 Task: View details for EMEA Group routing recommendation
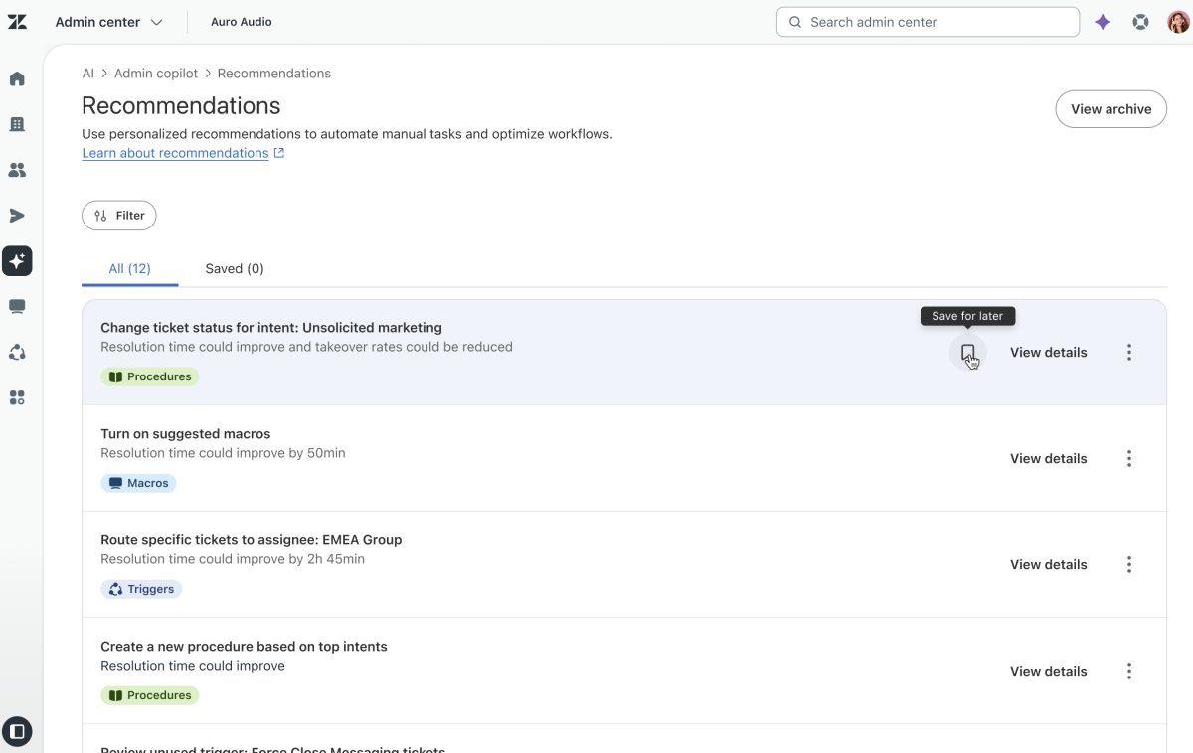click(x=1048, y=565)
